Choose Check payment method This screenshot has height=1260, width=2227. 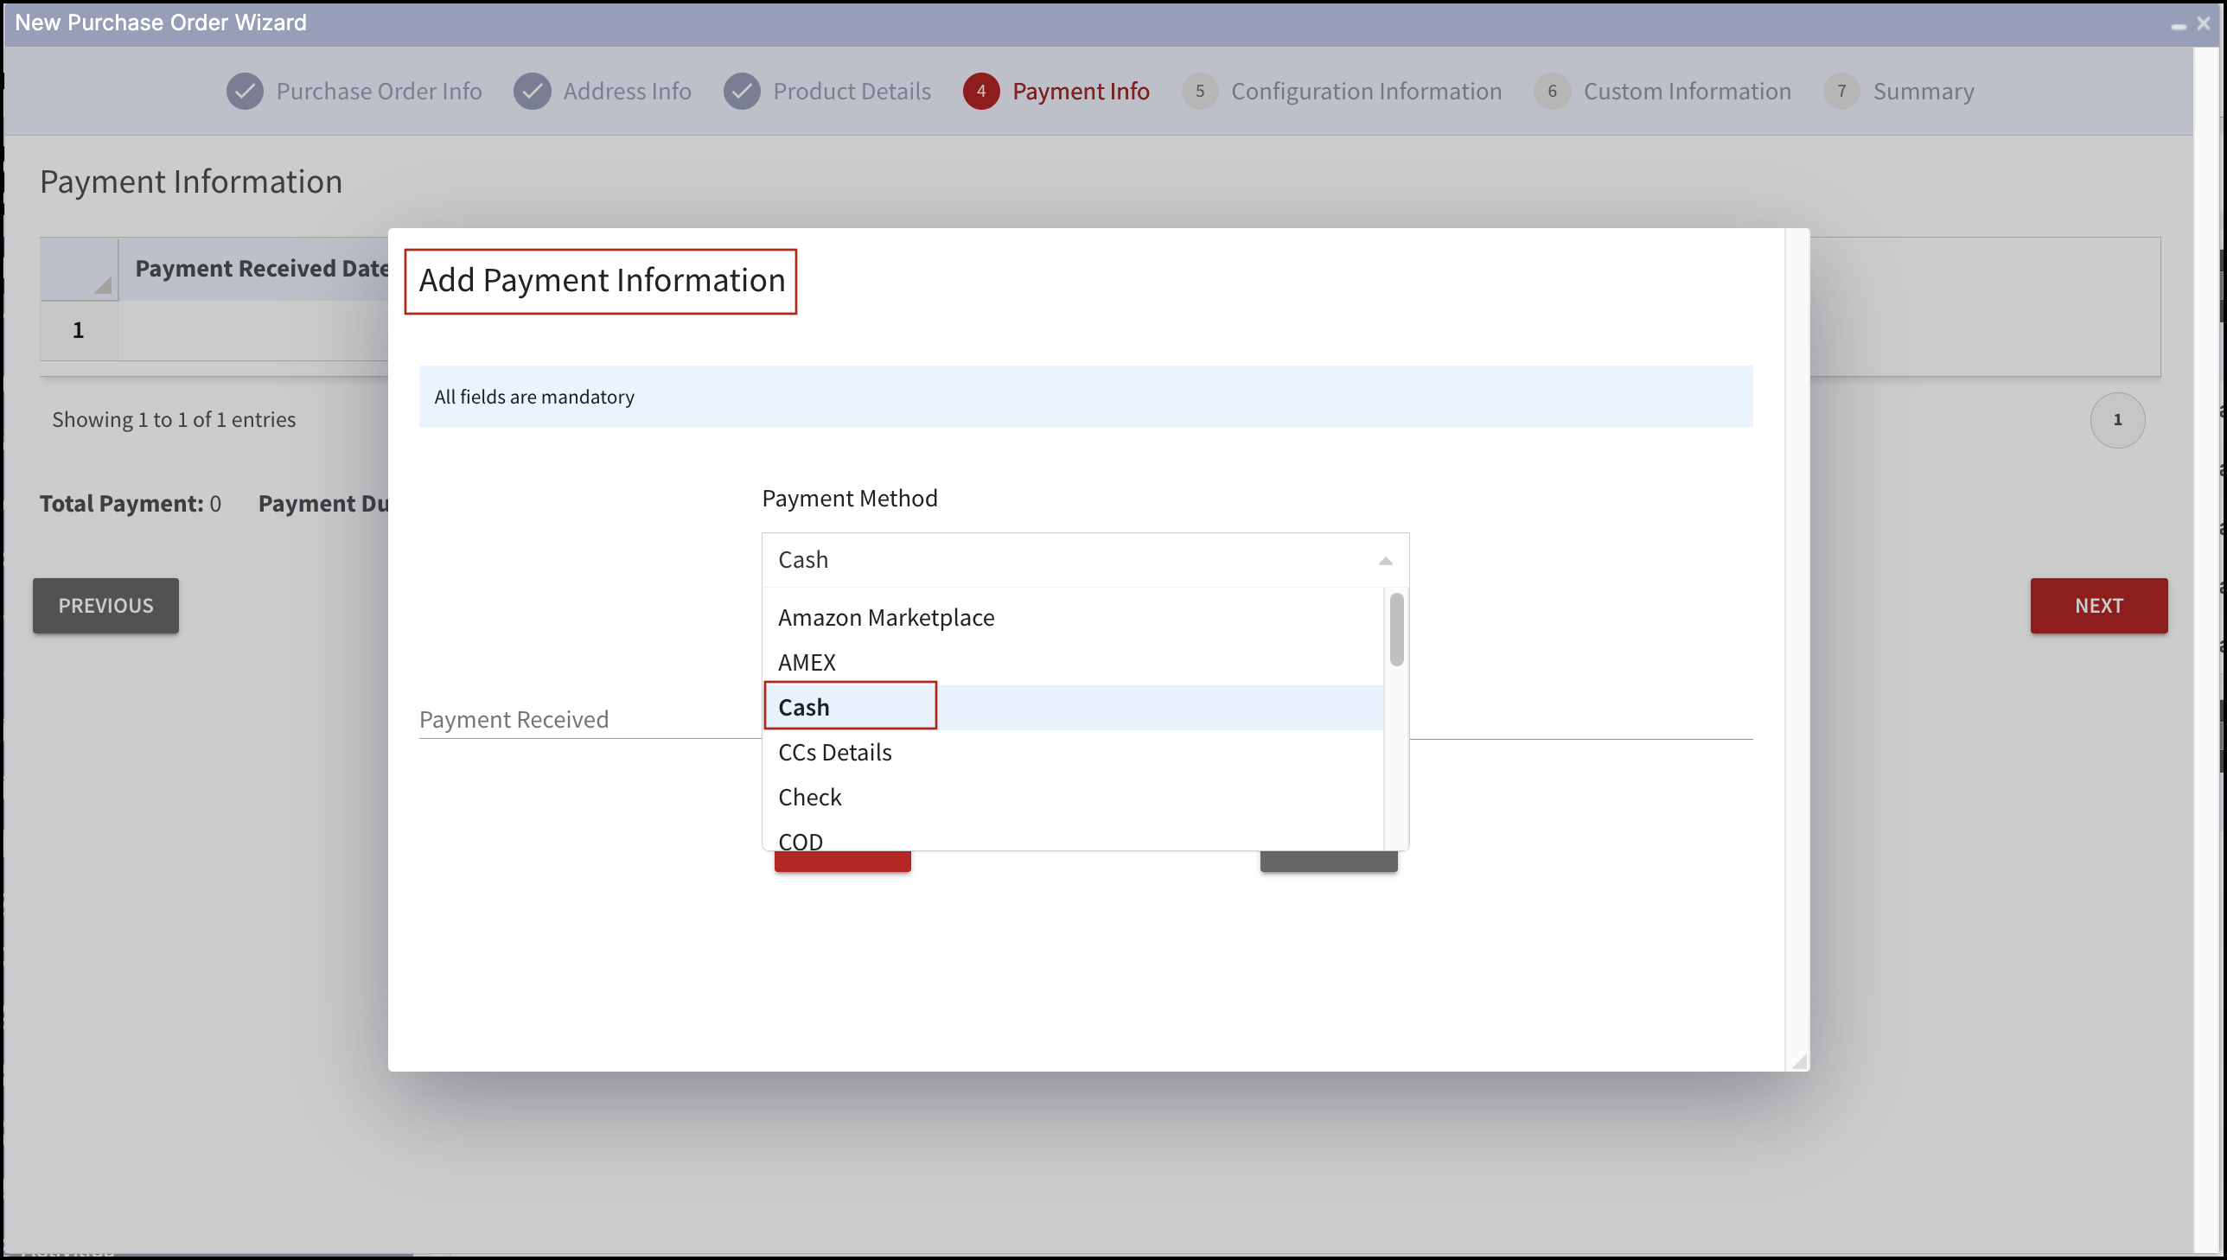(x=1072, y=798)
